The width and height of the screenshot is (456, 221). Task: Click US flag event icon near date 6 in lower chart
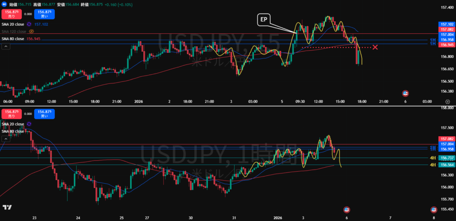click(347, 209)
